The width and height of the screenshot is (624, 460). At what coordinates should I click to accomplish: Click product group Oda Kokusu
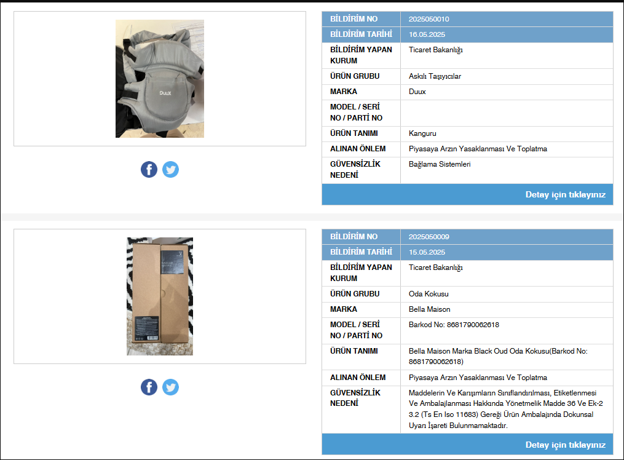pos(429,294)
